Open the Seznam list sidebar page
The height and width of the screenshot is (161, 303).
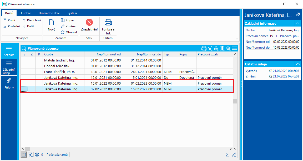9,51
